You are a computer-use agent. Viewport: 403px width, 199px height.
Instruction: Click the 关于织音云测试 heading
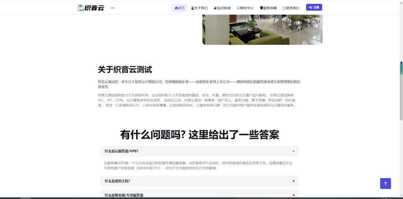click(x=125, y=70)
